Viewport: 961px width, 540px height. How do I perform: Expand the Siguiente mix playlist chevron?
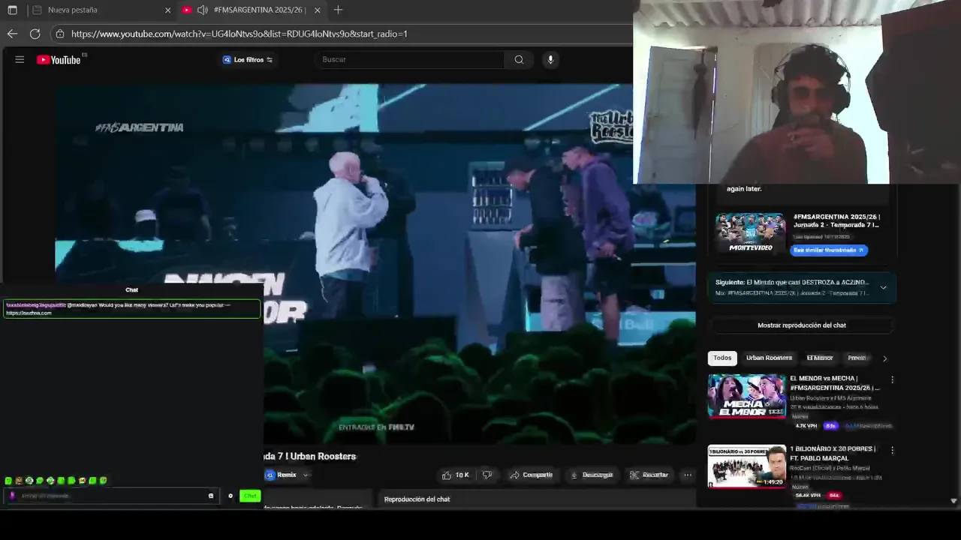click(883, 288)
